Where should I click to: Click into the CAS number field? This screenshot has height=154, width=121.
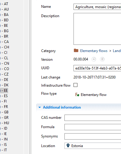click(x=93, y=118)
